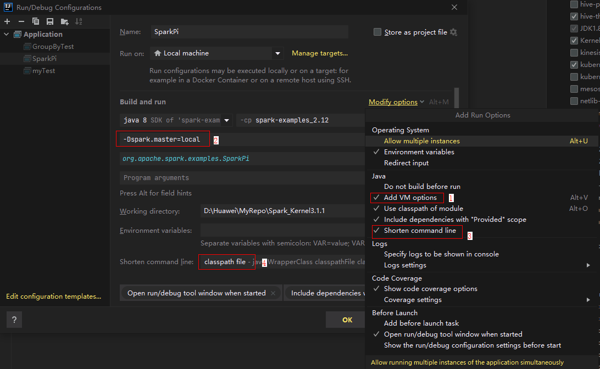Choose Redirect input from run options
600x369 pixels.
(406, 163)
